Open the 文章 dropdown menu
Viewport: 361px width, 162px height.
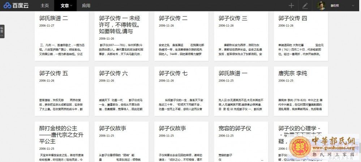66,5
